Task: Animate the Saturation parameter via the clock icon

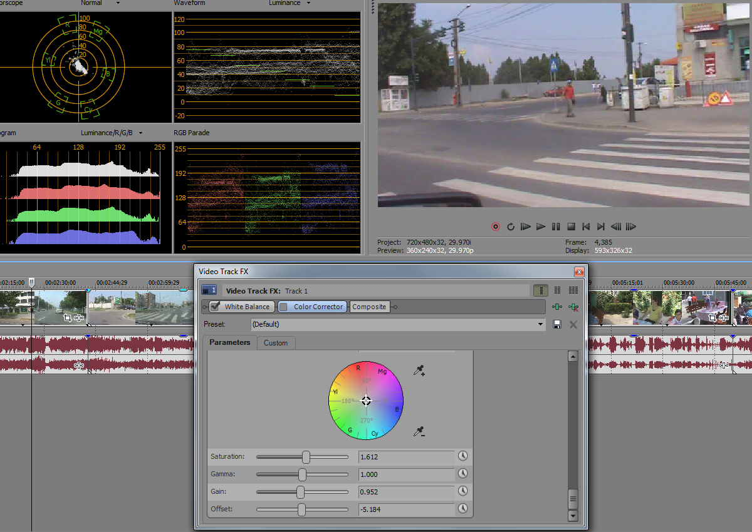Action: click(x=463, y=456)
